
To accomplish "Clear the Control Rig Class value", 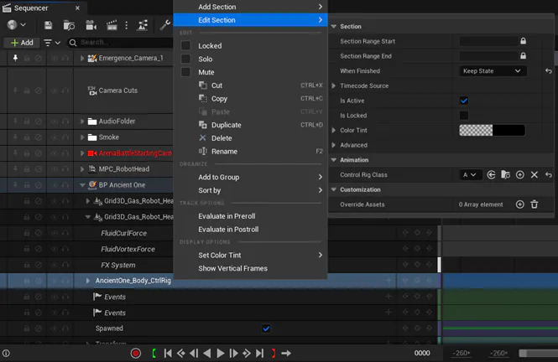I will pyautogui.click(x=535, y=175).
